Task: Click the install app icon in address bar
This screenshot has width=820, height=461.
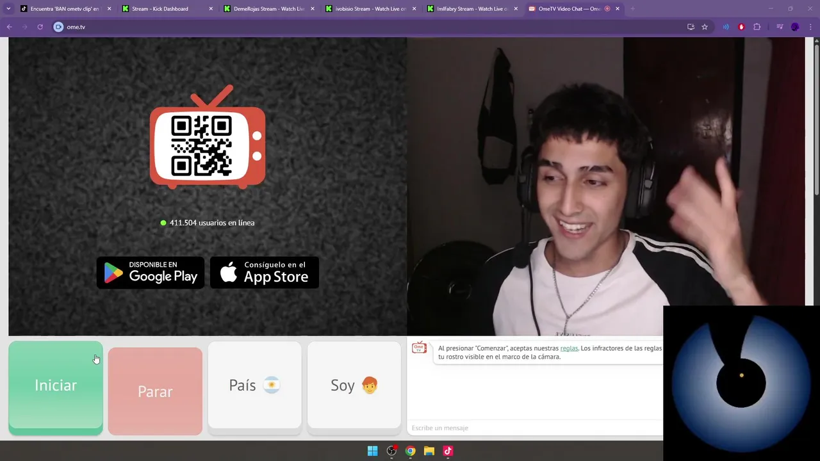Action: coord(691,27)
